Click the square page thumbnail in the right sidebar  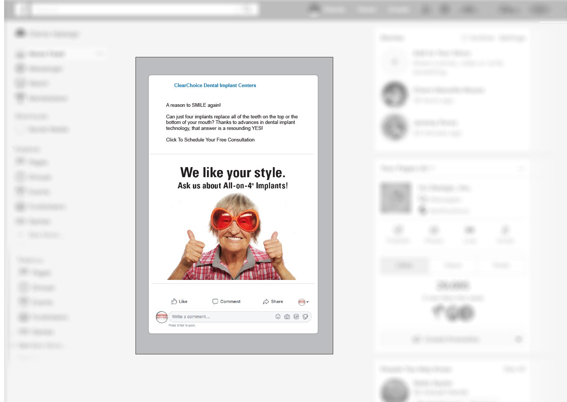click(x=396, y=197)
